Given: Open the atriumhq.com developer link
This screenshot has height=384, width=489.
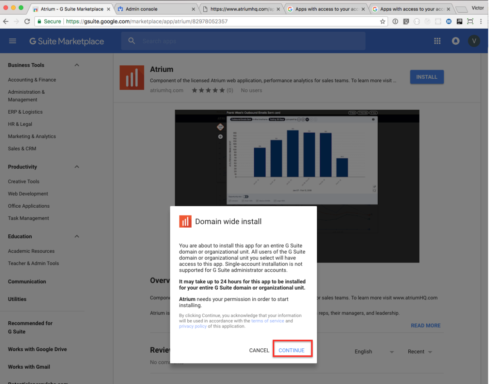Looking at the screenshot, I should pos(167,91).
